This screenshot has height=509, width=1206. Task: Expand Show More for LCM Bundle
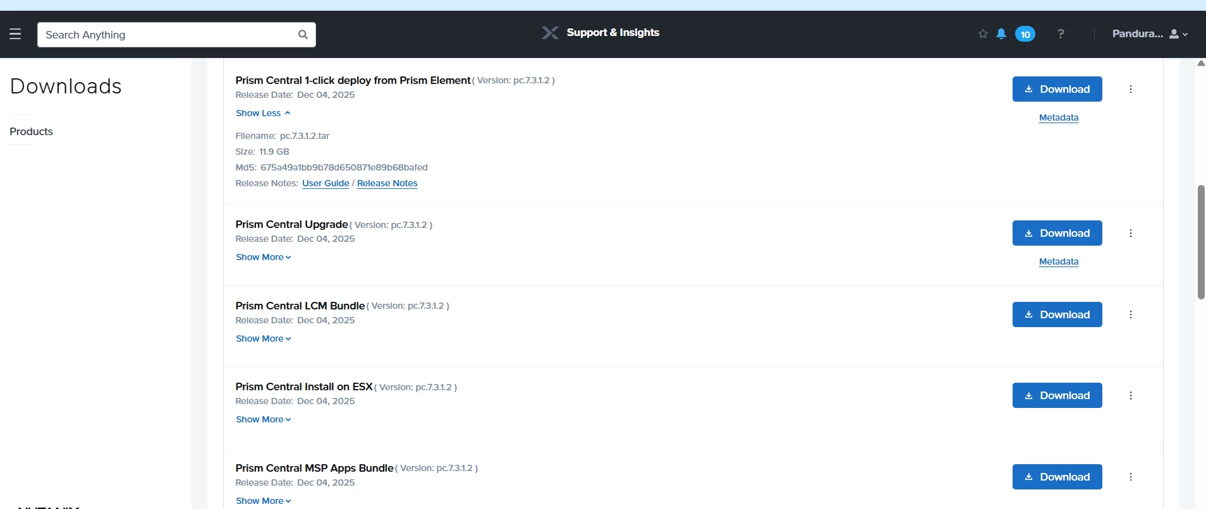[x=264, y=338]
